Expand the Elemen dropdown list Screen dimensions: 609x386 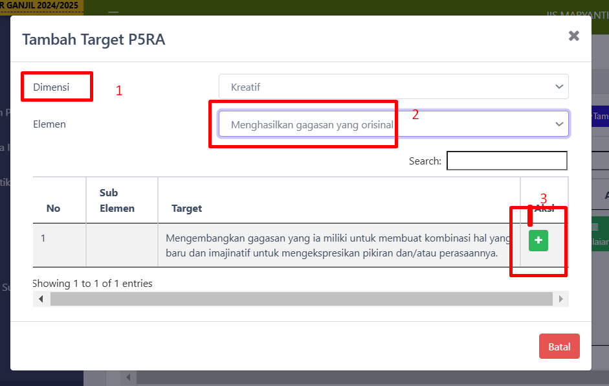click(x=393, y=124)
